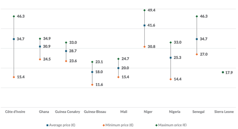Select Senegal's minimum price marker at 27.0

point(197,54)
